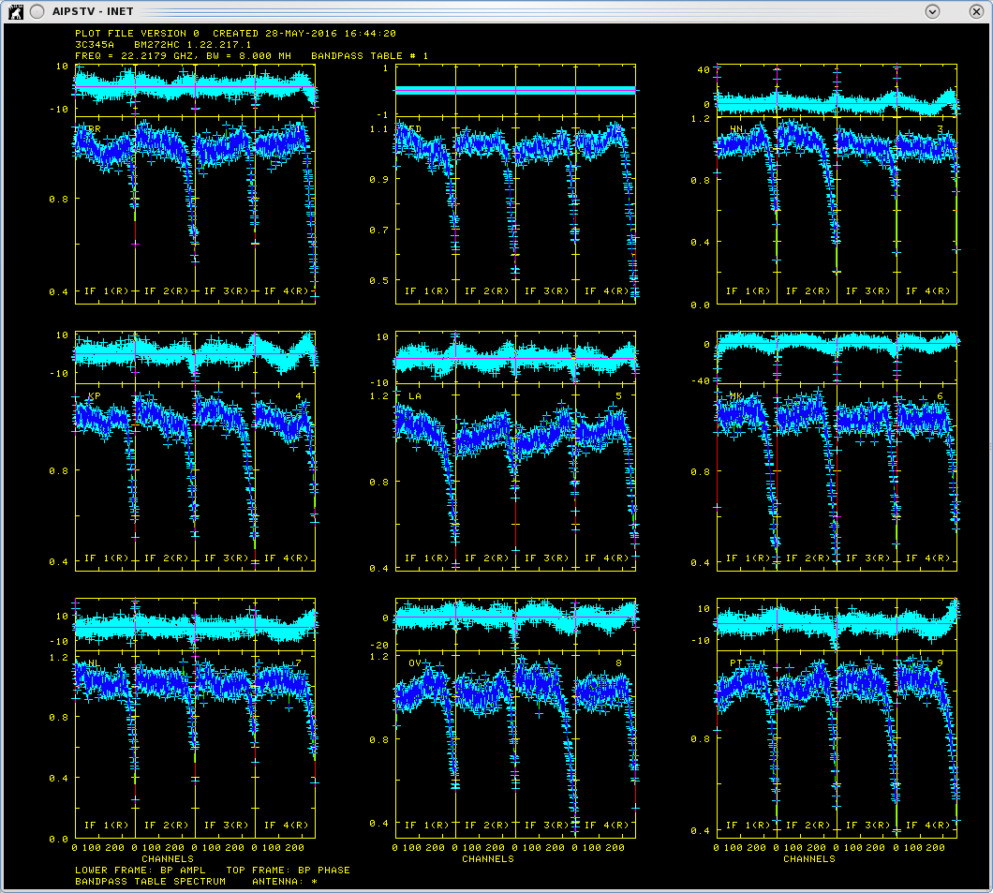Click 'IF 1(R)' label in the LA panel
Image resolution: width=993 pixels, height=893 pixels.
click(x=427, y=558)
